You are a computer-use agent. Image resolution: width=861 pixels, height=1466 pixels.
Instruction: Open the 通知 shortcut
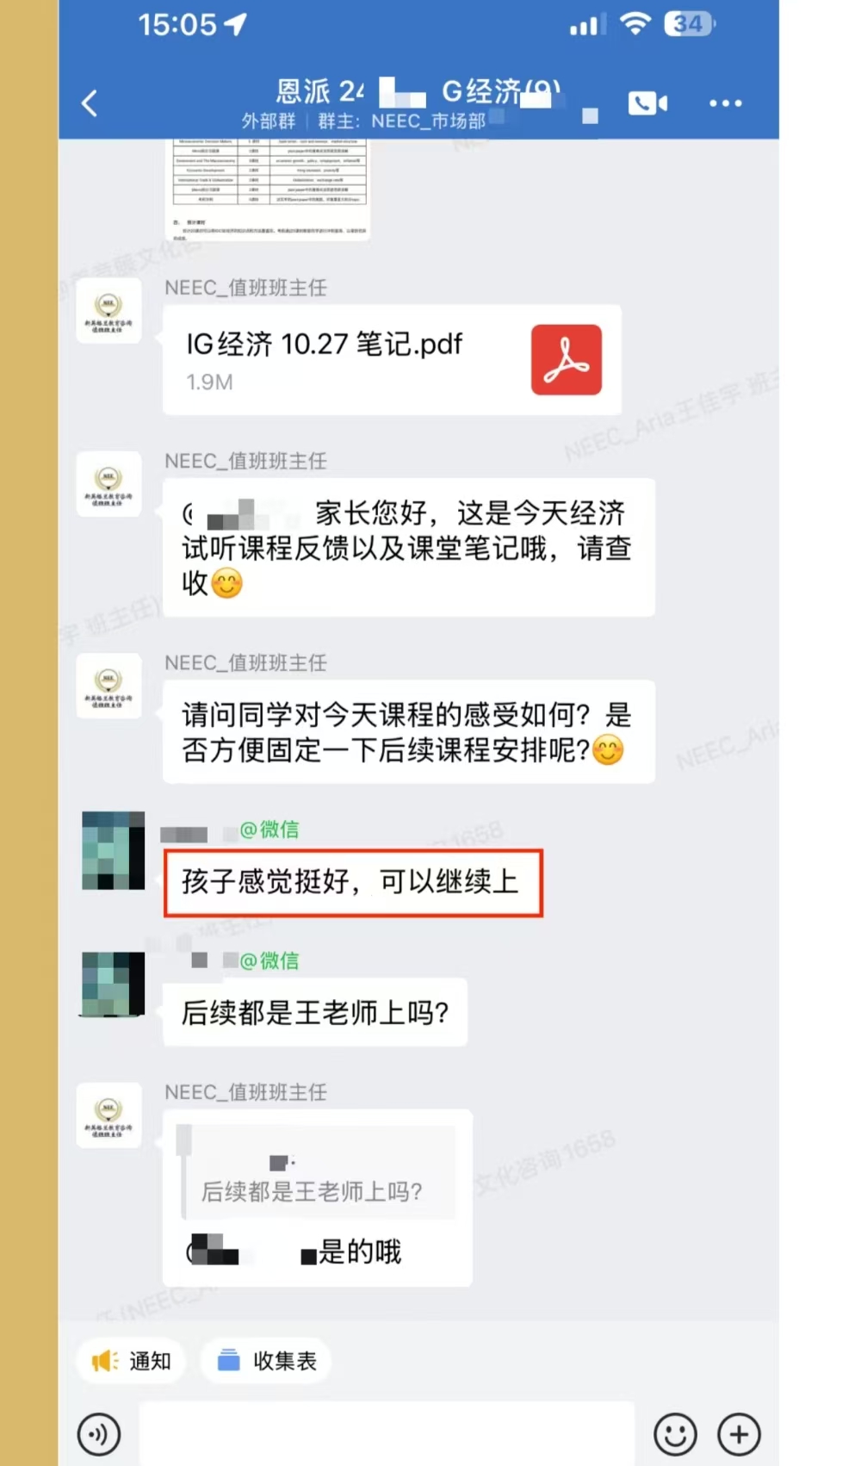[x=131, y=1361]
